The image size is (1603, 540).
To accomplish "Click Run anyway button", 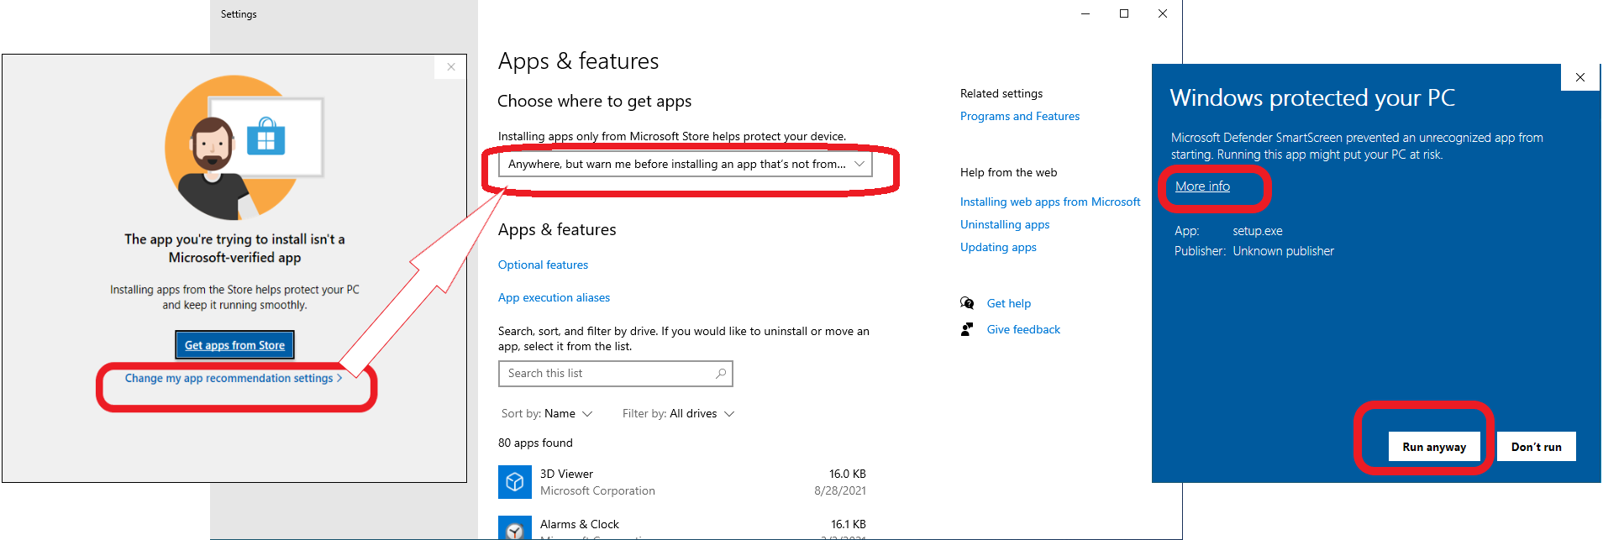I will 1434,447.
